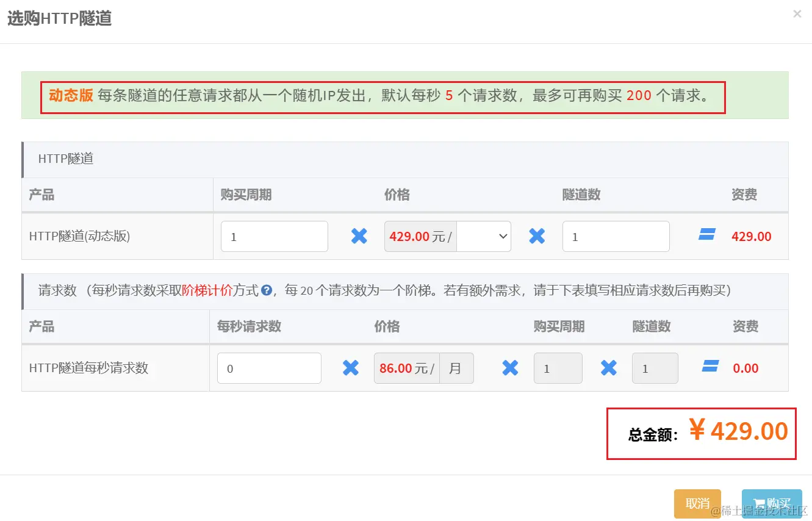Click the red 429.00 资费 value in HTTP隧道 row
Image resolution: width=812 pixels, height=521 pixels.
752,237
